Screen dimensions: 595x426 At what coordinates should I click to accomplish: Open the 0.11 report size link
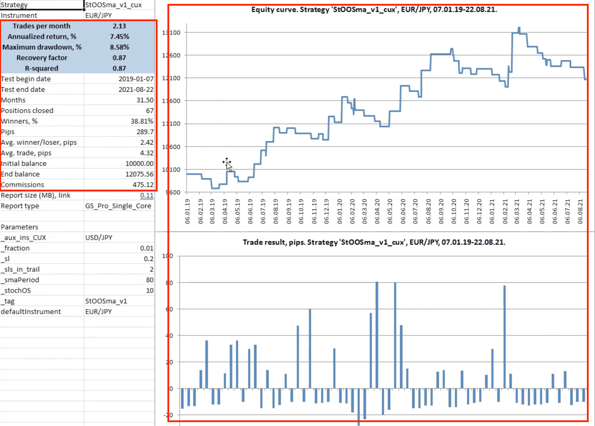[x=147, y=195]
